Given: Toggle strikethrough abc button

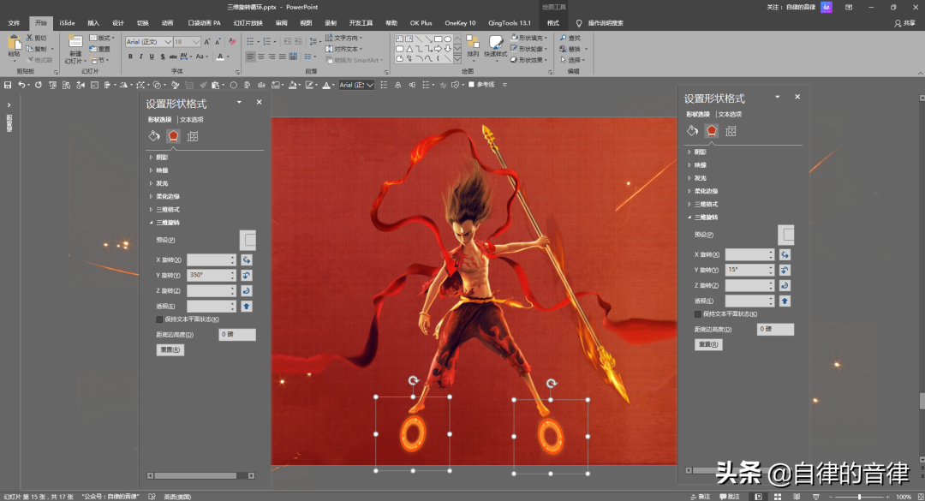Looking at the screenshot, I should click(173, 57).
